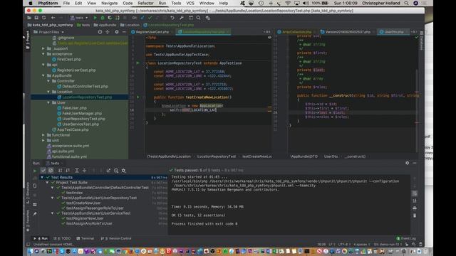Open the Apple menu

31,3
